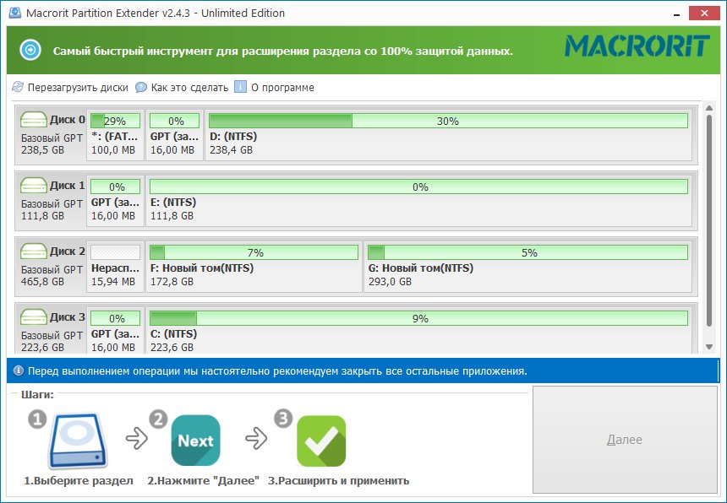Click the '1.Выберите раздел' step label
Screen dimensions: 727x503
tap(79, 481)
